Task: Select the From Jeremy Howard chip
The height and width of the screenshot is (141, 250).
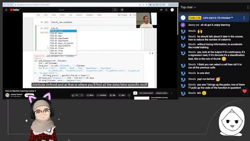Action: [x=146, y=93]
